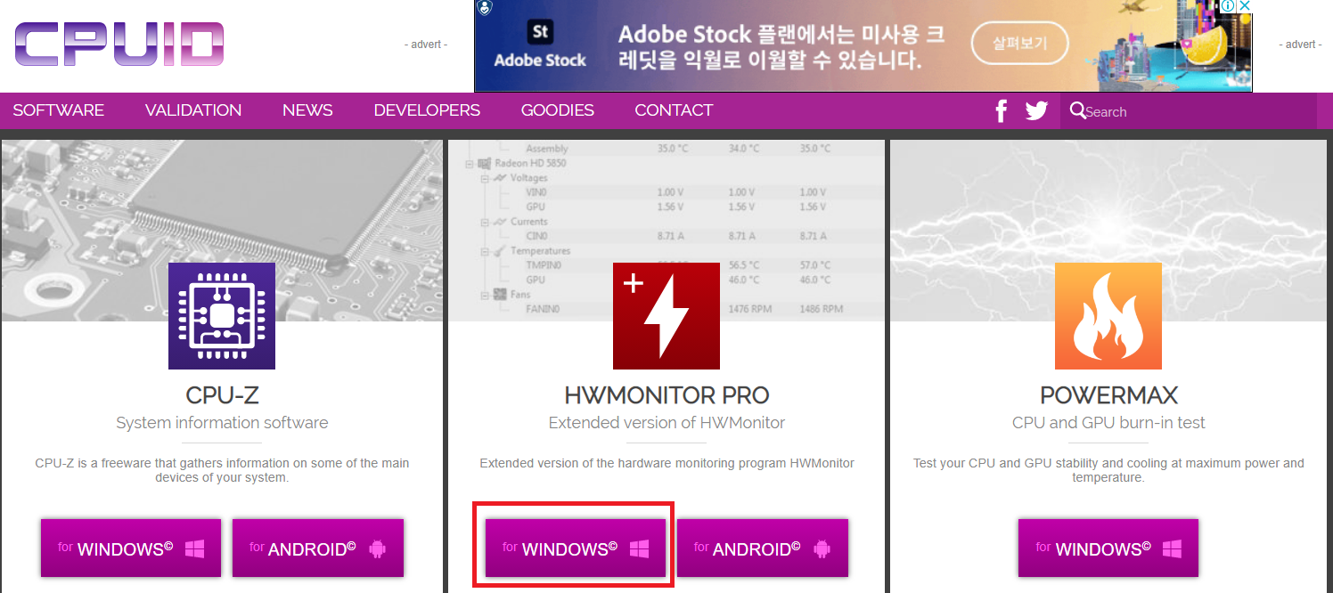The height and width of the screenshot is (593, 1333).
Task: Click the Powermax stability description text
Action: [1108, 470]
